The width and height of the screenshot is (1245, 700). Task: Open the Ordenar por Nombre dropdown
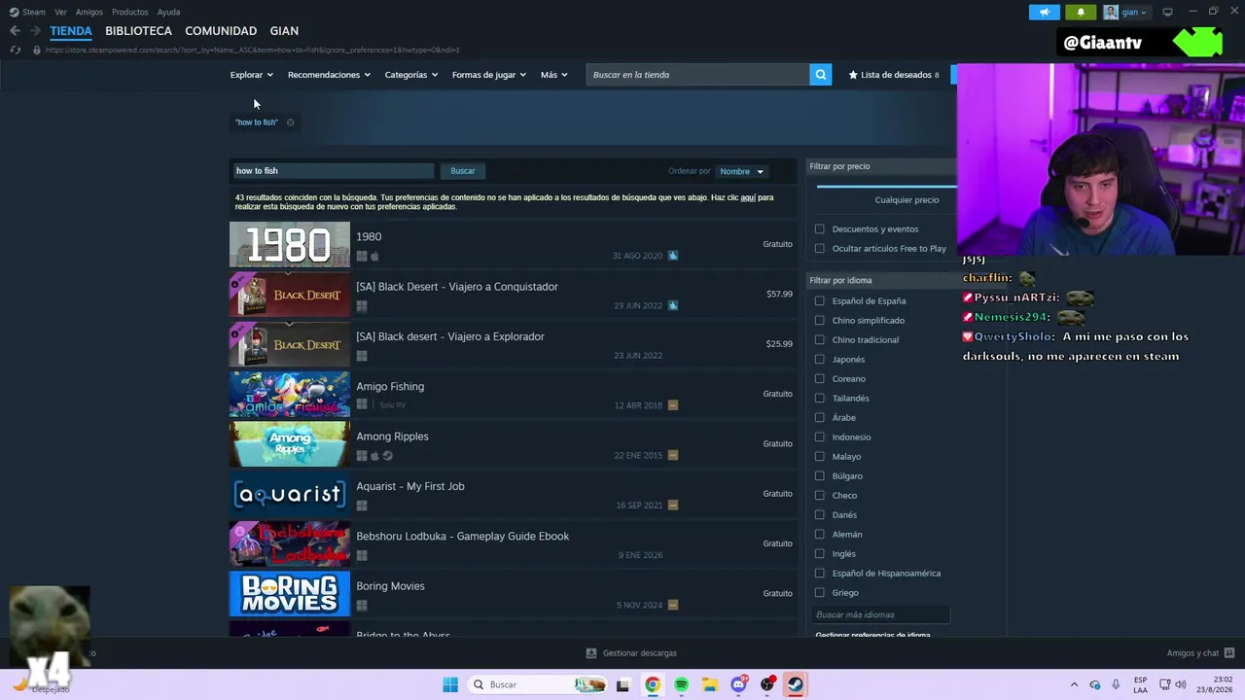coord(741,171)
